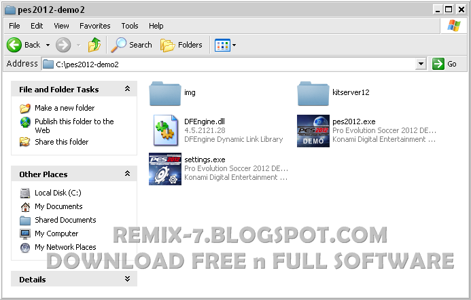Click the green Go arrow icon

tap(438, 64)
